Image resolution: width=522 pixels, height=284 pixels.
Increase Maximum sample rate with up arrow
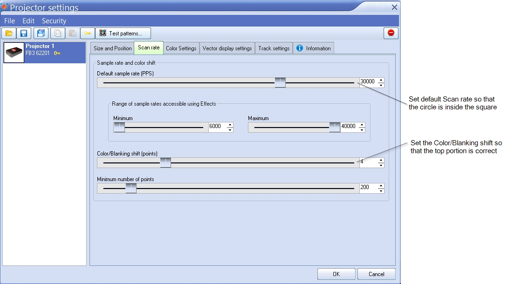click(362, 125)
